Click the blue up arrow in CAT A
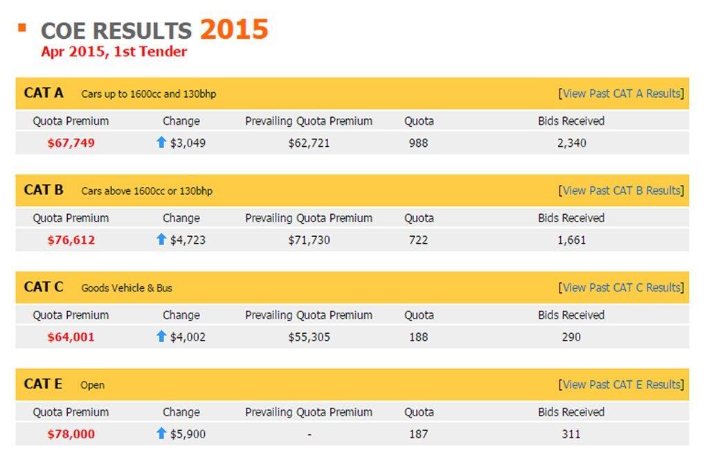 (161, 143)
